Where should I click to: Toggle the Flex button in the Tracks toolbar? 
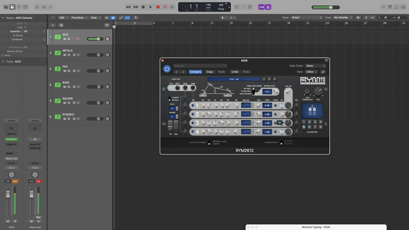[x=127, y=18]
